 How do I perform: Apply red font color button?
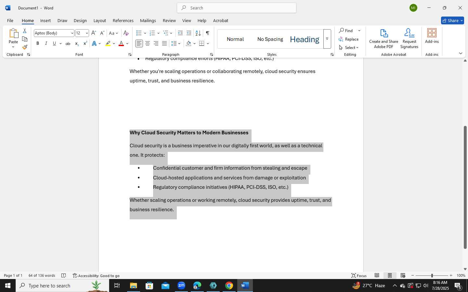121,43
